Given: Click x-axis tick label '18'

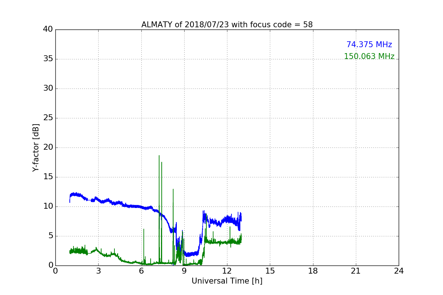Looking at the screenshot, I should [313, 271].
